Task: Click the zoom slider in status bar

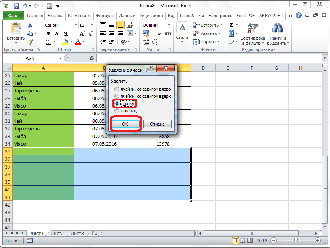Action: 295,240
